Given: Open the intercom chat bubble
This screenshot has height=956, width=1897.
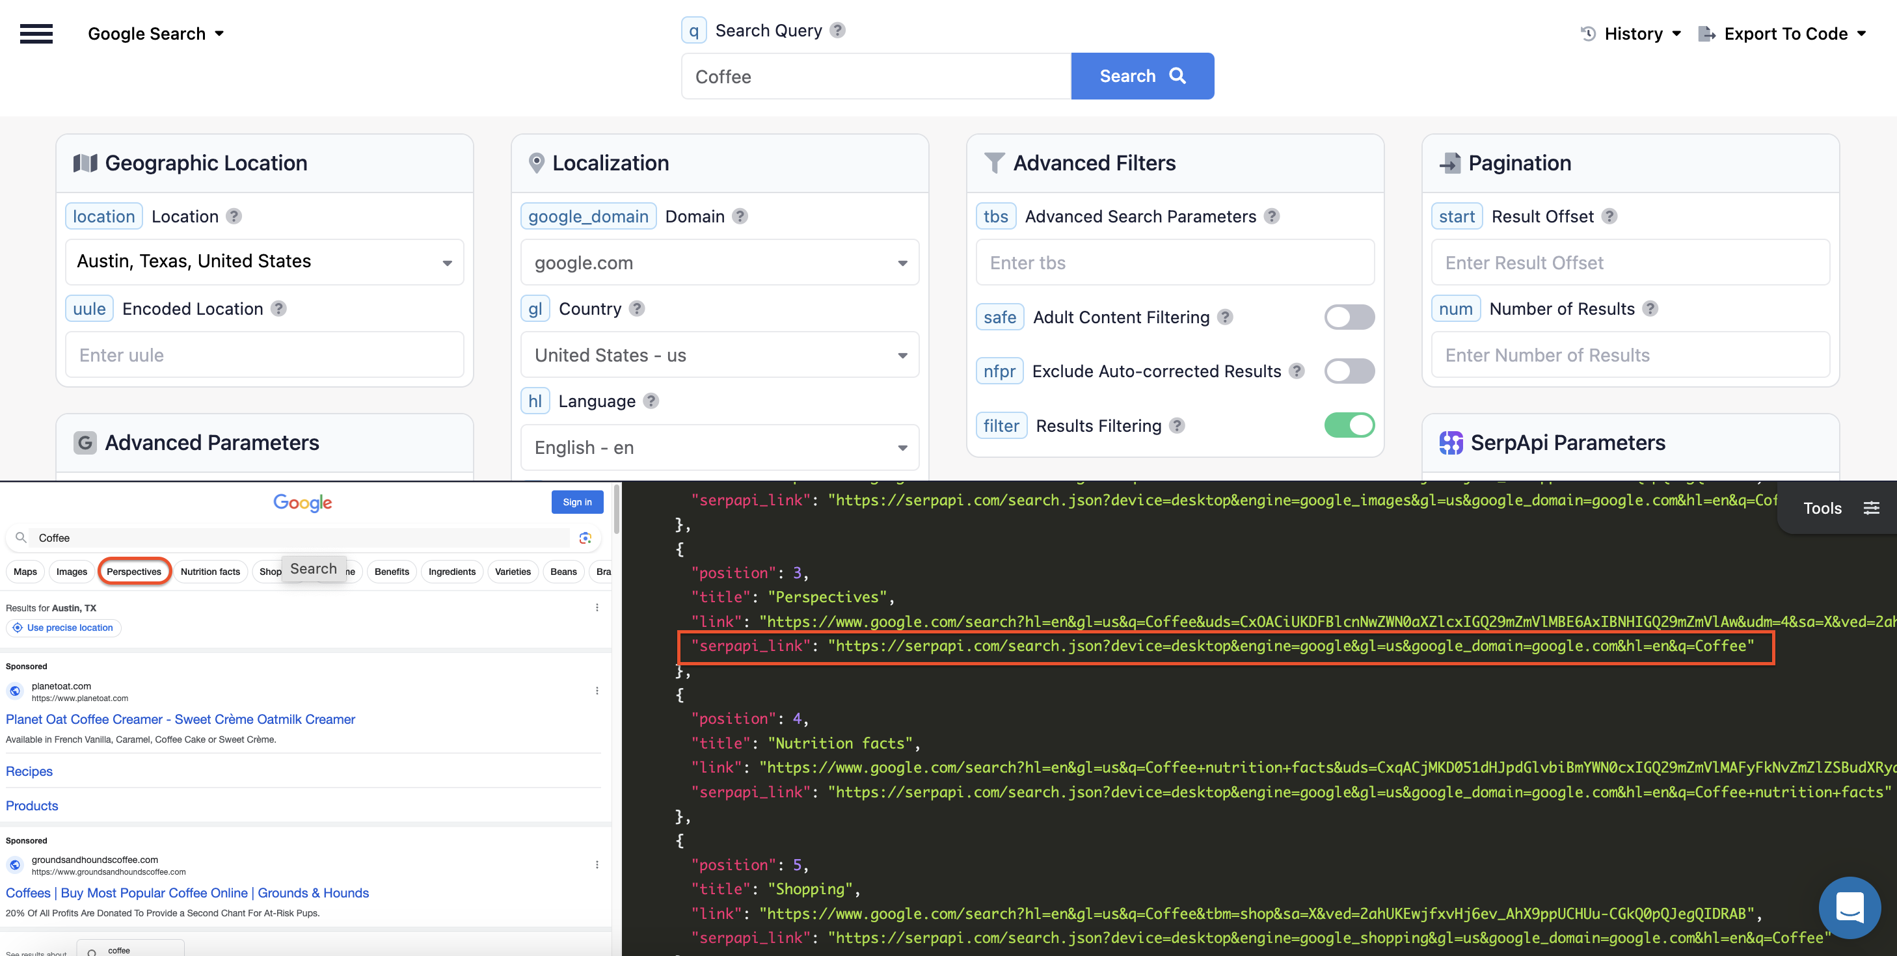Looking at the screenshot, I should pyautogui.click(x=1851, y=907).
